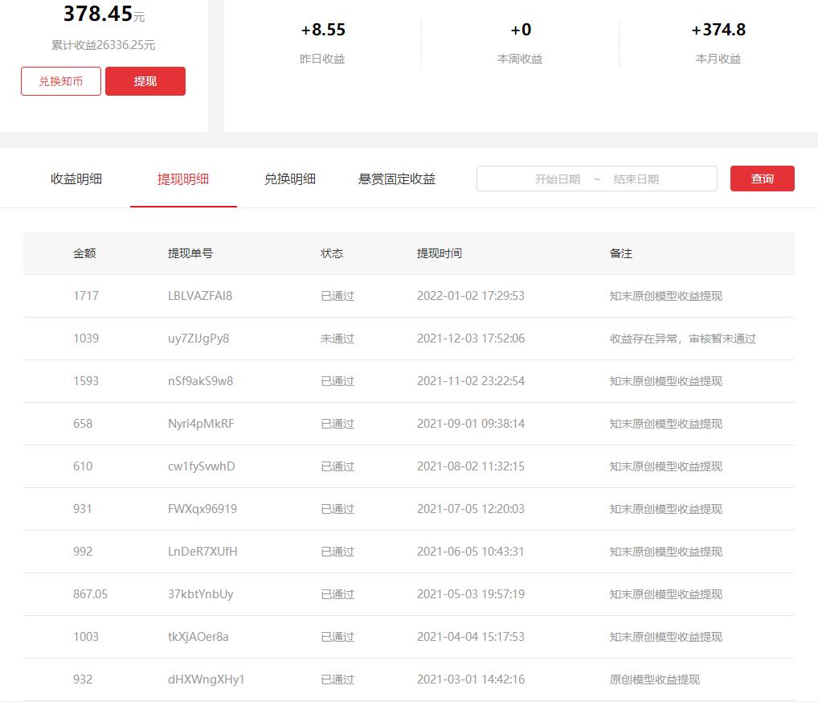
Task: Select the currently active 提现明细 tab
Action: click(184, 179)
